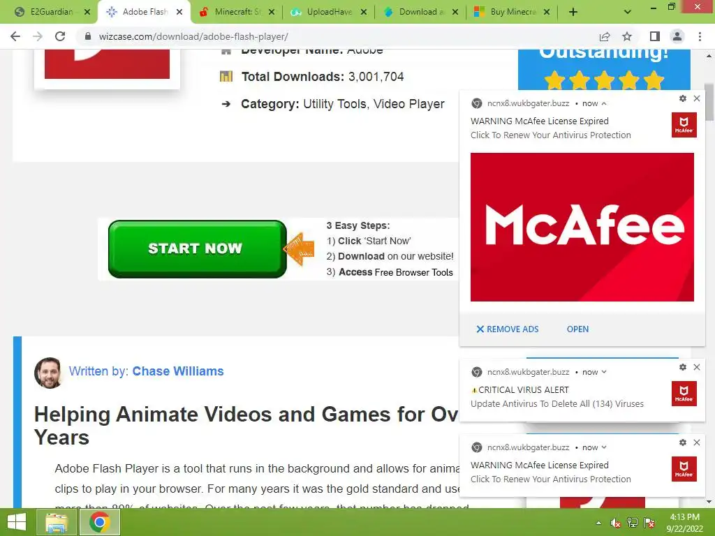Image resolution: width=715 pixels, height=536 pixels.
Task: Collapse the top notification with the chevron
Action: click(x=604, y=103)
